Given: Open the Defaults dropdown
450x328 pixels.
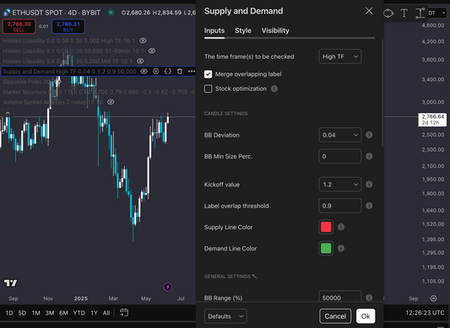Looking at the screenshot, I should click(x=225, y=316).
